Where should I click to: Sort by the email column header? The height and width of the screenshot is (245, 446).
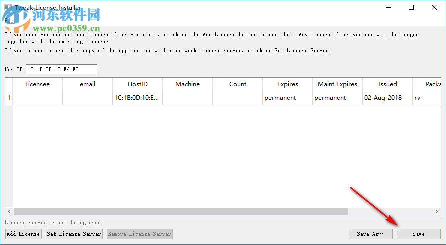87,84
